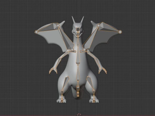Viewport: 155px width, 116px height.
Task: Select the large chest spine bone
Action: pyautogui.click(x=78, y=55)
